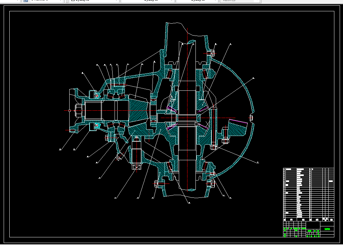Select the parts list table in the drawing
This screenshot has height=245, width=343.
click(308, 194)
